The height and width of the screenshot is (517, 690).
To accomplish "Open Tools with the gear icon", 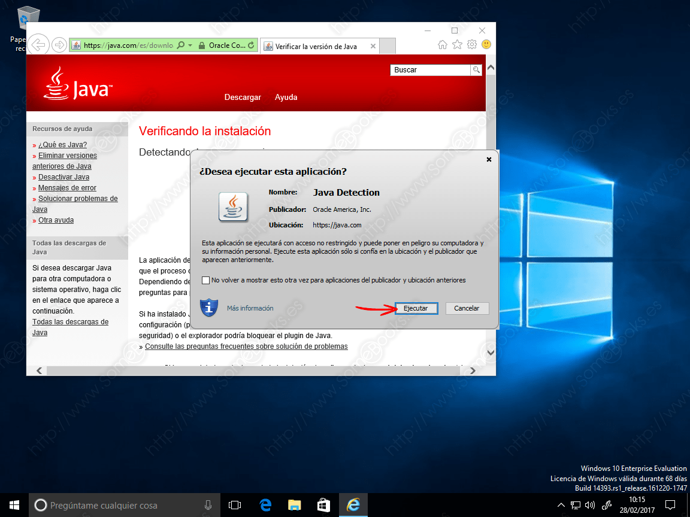I will pyautogui.click(x=472, y=44).
